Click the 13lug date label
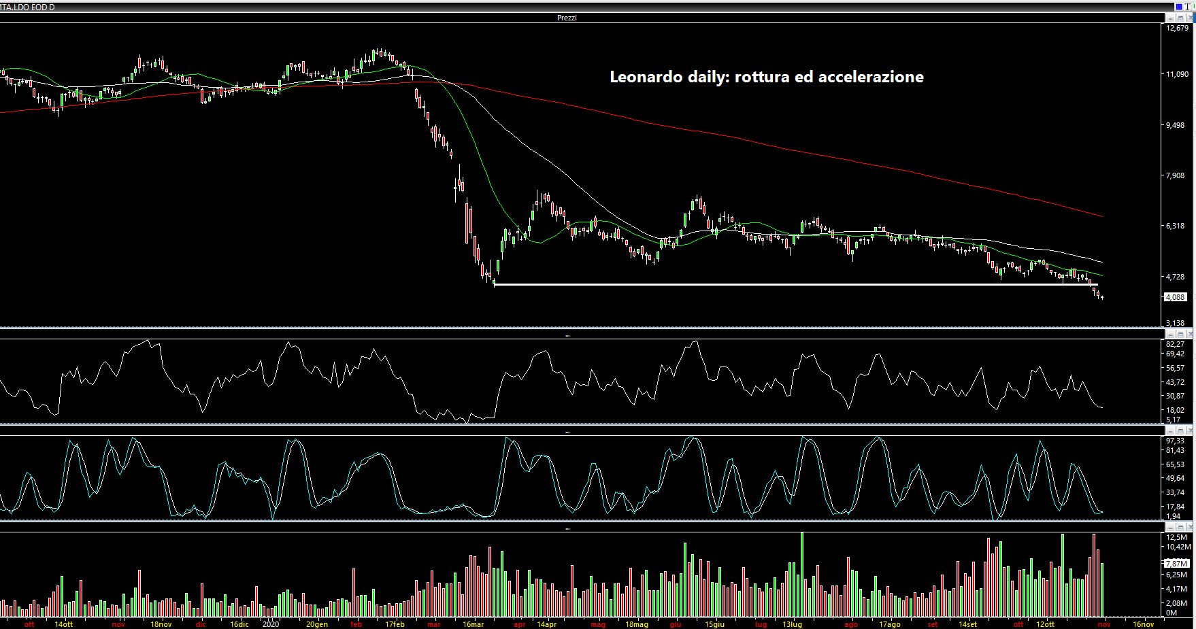1196x629 pixels. click(x=792, y=624)
